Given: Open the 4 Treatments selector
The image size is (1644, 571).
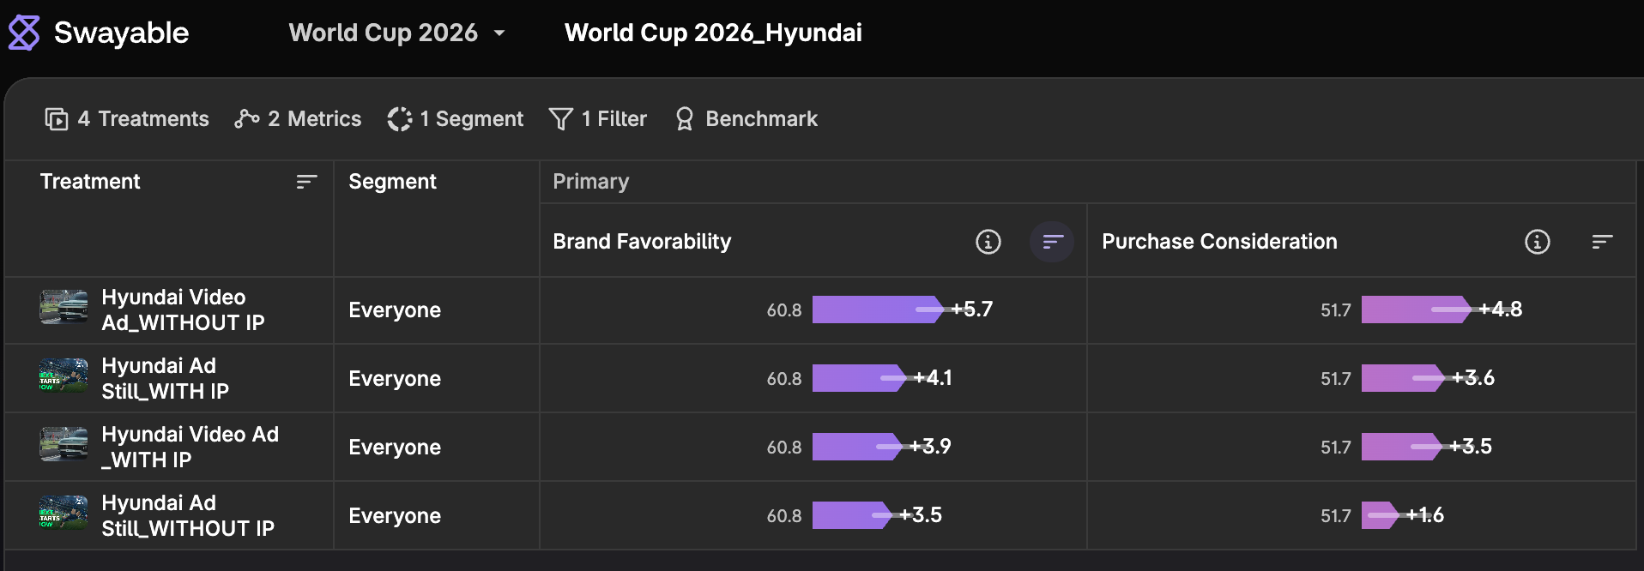Looking at the screenshot, I should pyautogui.click(x=127, y=118).
